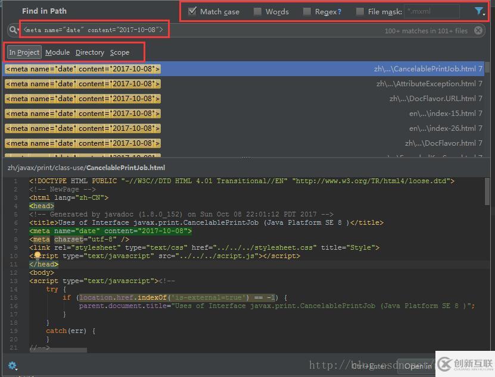Screen dimensions: 495x377
Task: Enable the Match case option
Action: [192, 11]
